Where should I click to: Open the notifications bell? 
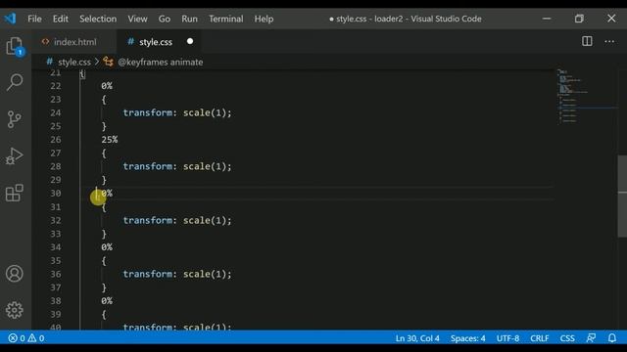[612, 338]
